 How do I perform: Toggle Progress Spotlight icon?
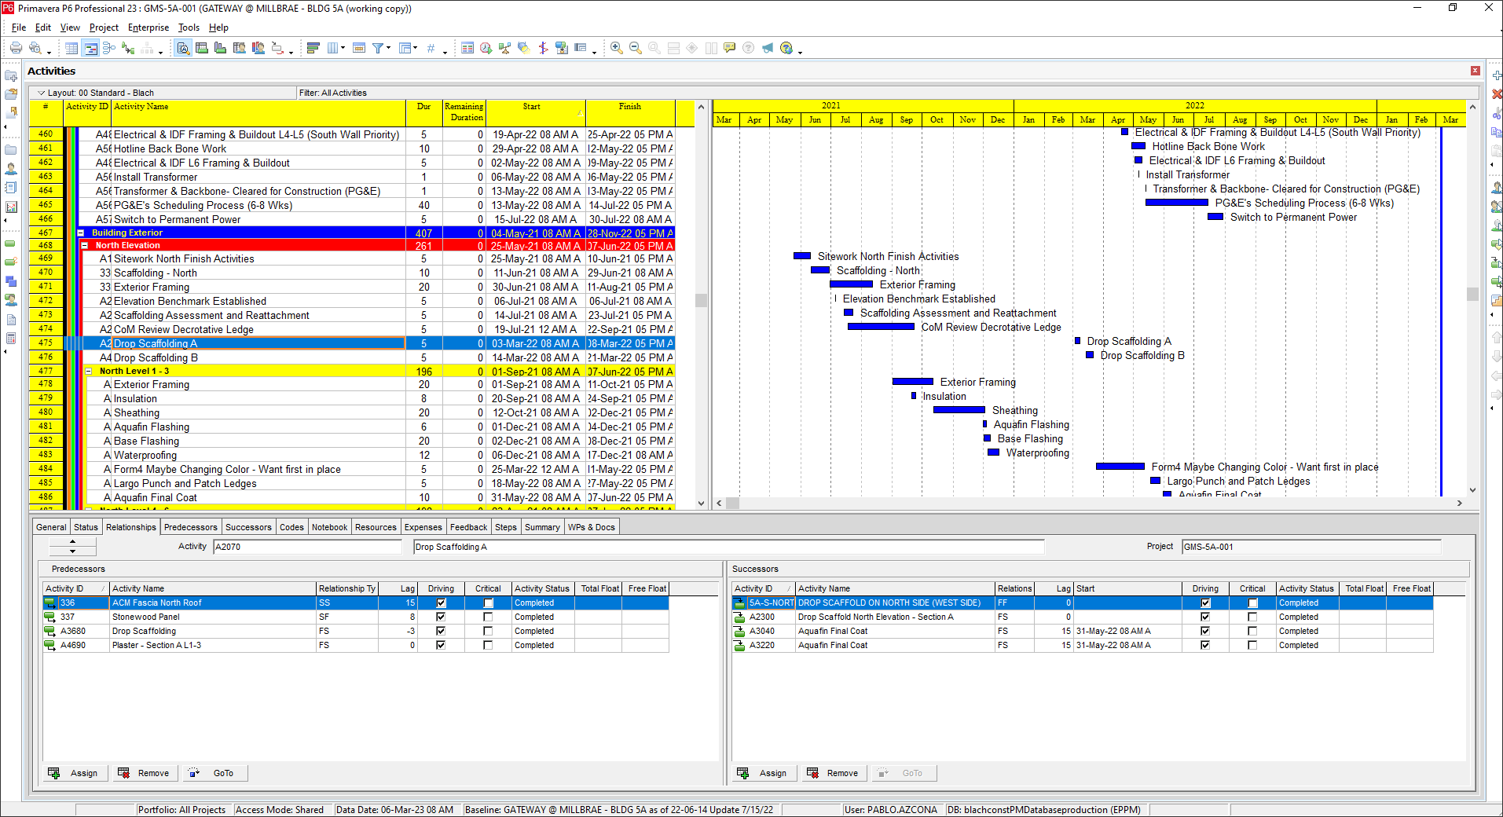[523, 48]
